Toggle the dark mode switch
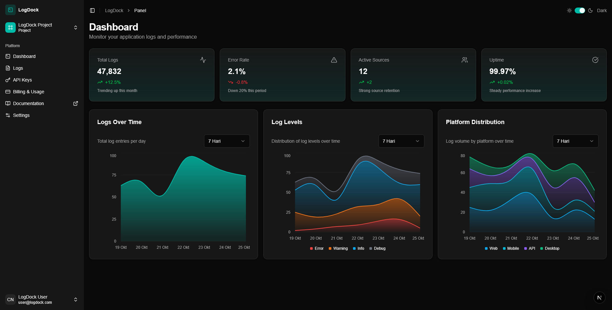 point(580,10)
